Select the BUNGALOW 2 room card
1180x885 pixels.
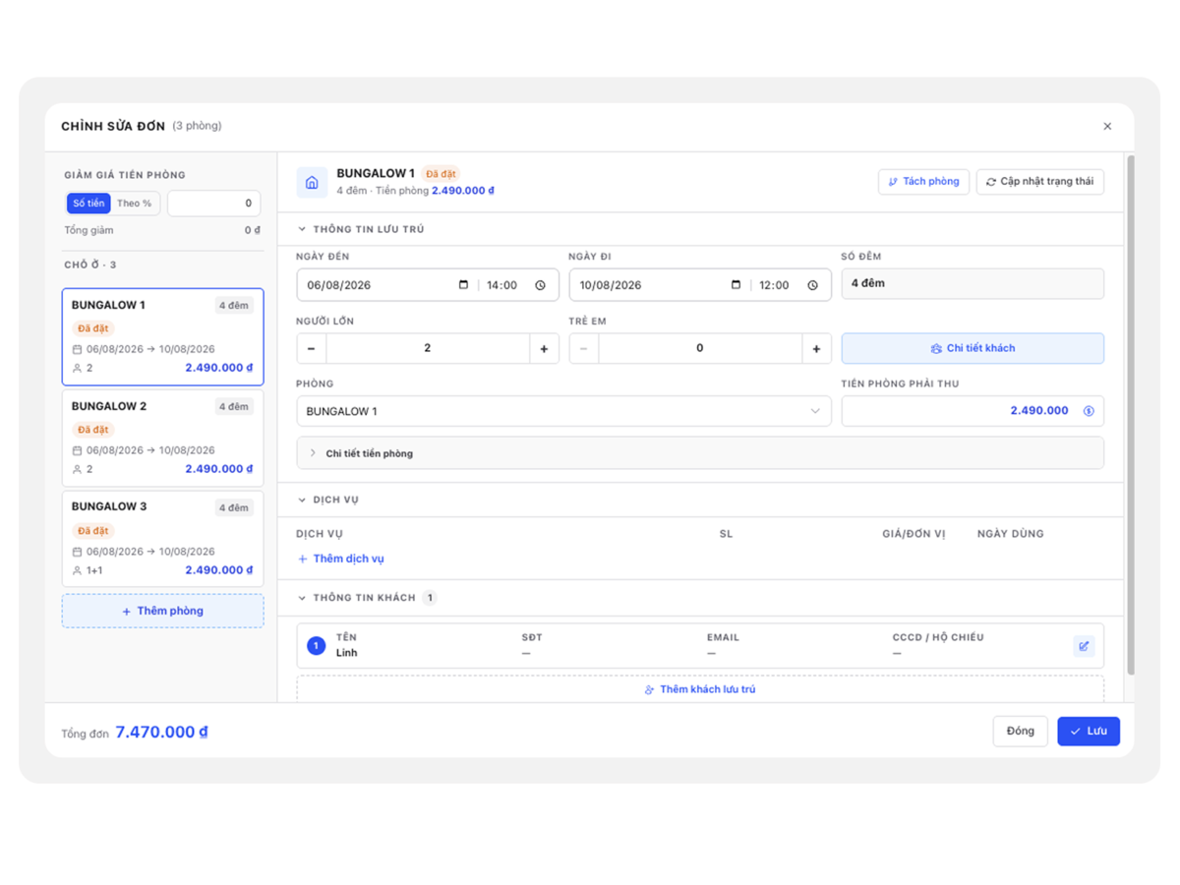163,438
